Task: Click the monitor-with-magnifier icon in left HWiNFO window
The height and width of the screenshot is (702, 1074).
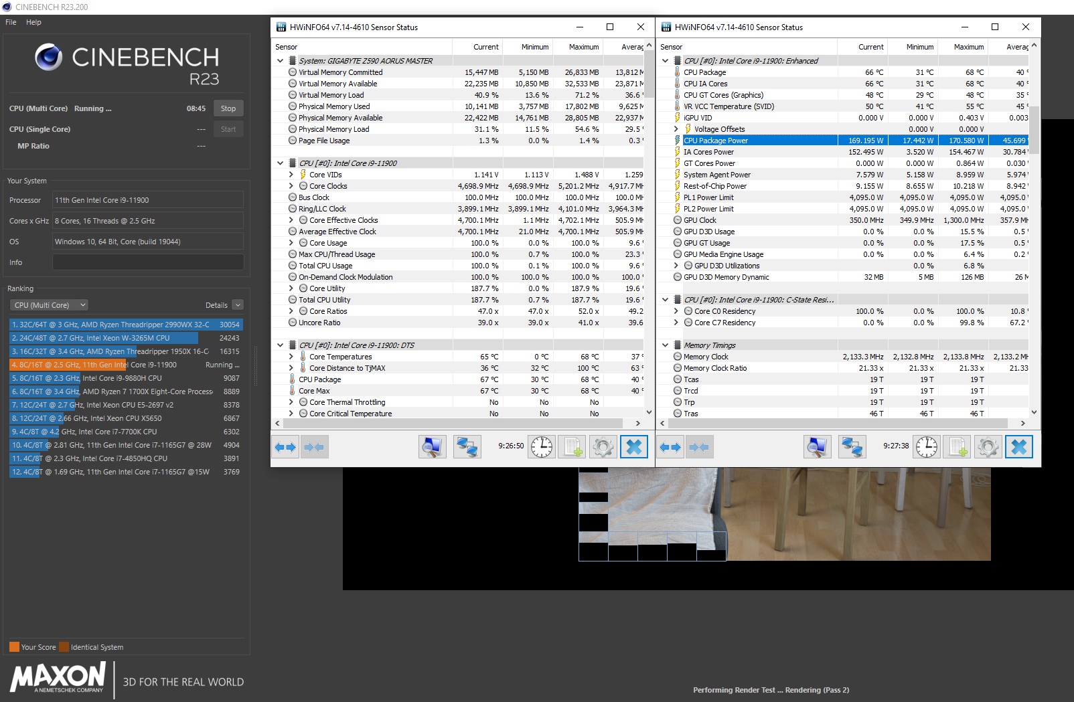Action: 433,446
